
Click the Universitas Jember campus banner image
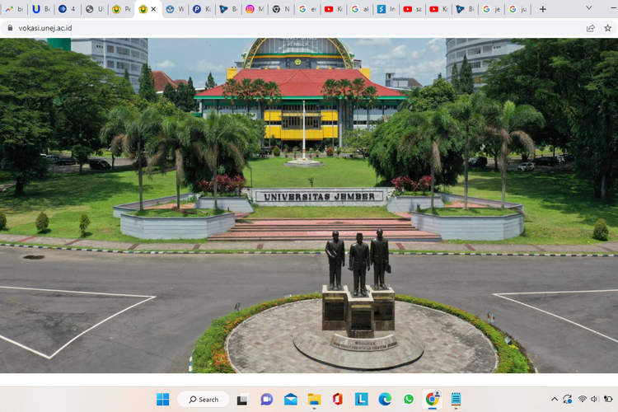(x=309, y=206)
